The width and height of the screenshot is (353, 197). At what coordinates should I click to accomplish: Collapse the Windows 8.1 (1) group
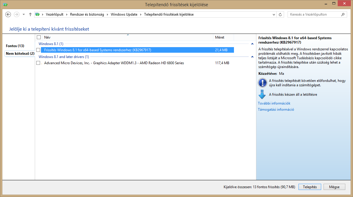point(252,44)
